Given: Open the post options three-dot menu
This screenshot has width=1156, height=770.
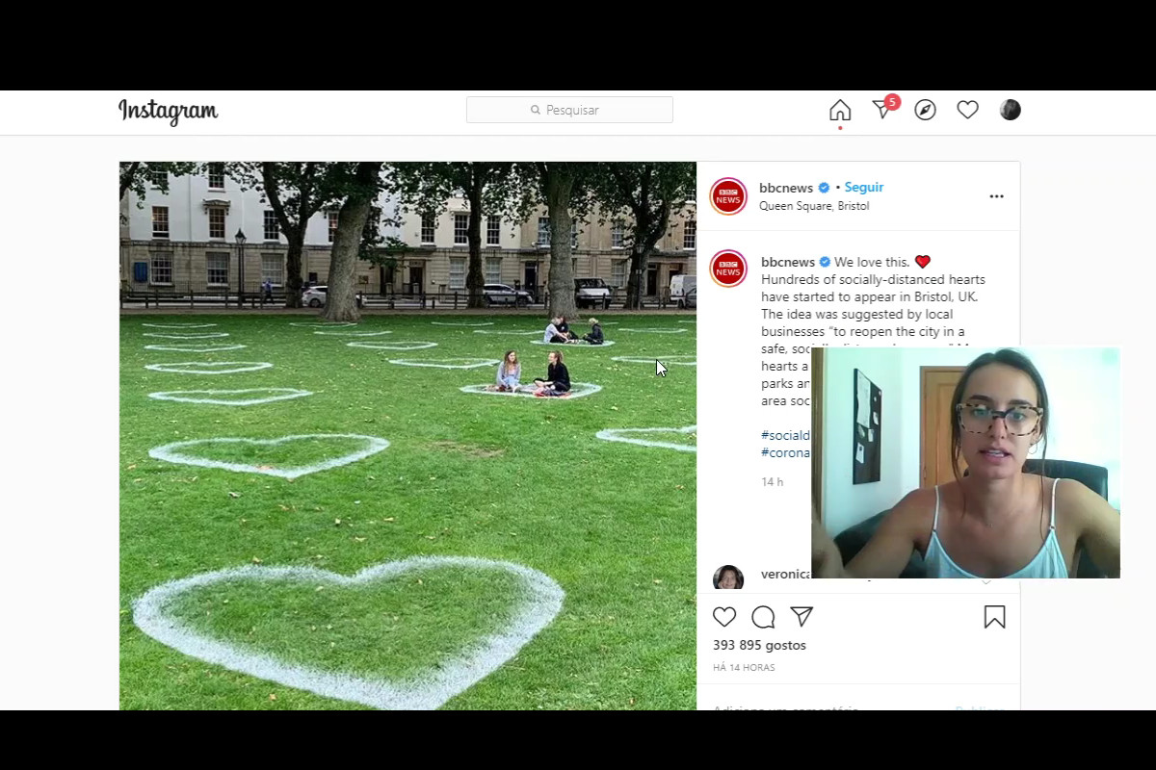Looking at the screenshot, I should 996,196.
